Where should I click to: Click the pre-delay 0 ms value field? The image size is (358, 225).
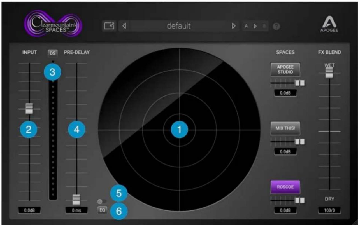tap(76, 210)
